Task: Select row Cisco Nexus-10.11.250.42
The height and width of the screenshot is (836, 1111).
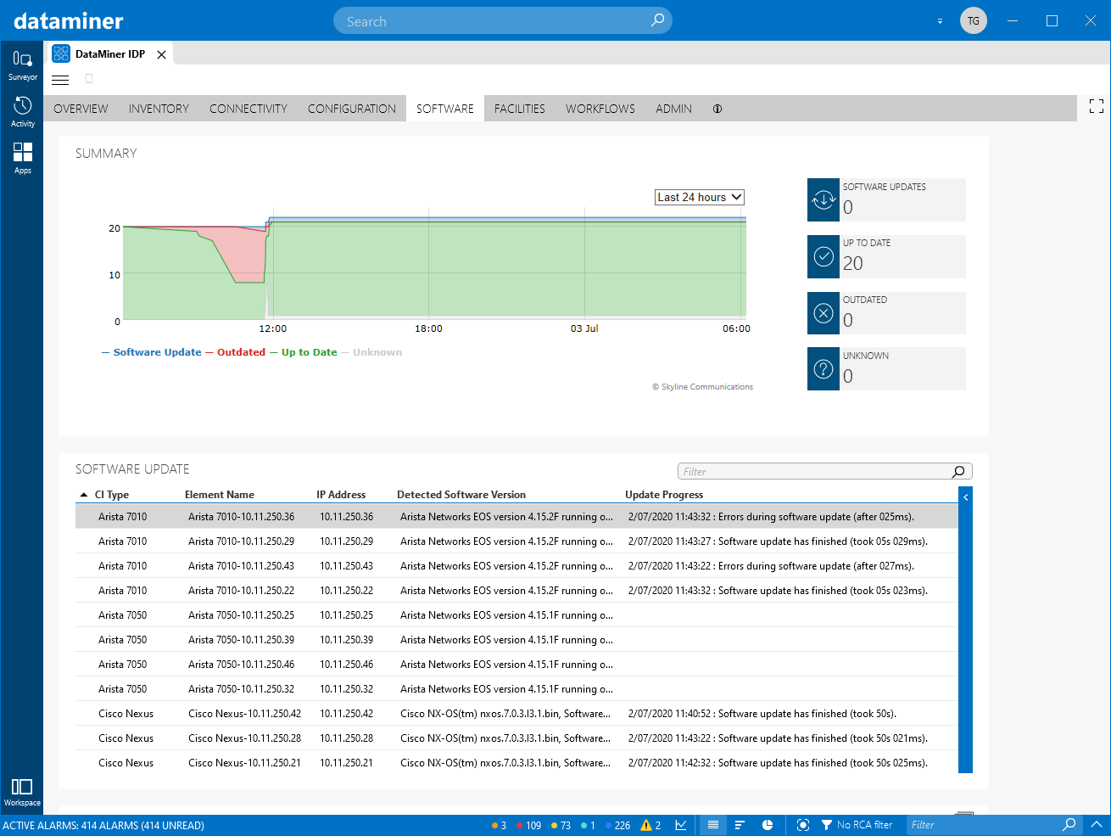Action: click(x=516, y=714)
